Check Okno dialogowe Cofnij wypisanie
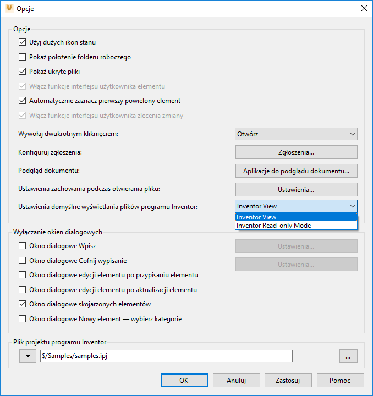373x396 pixels. 22,260
